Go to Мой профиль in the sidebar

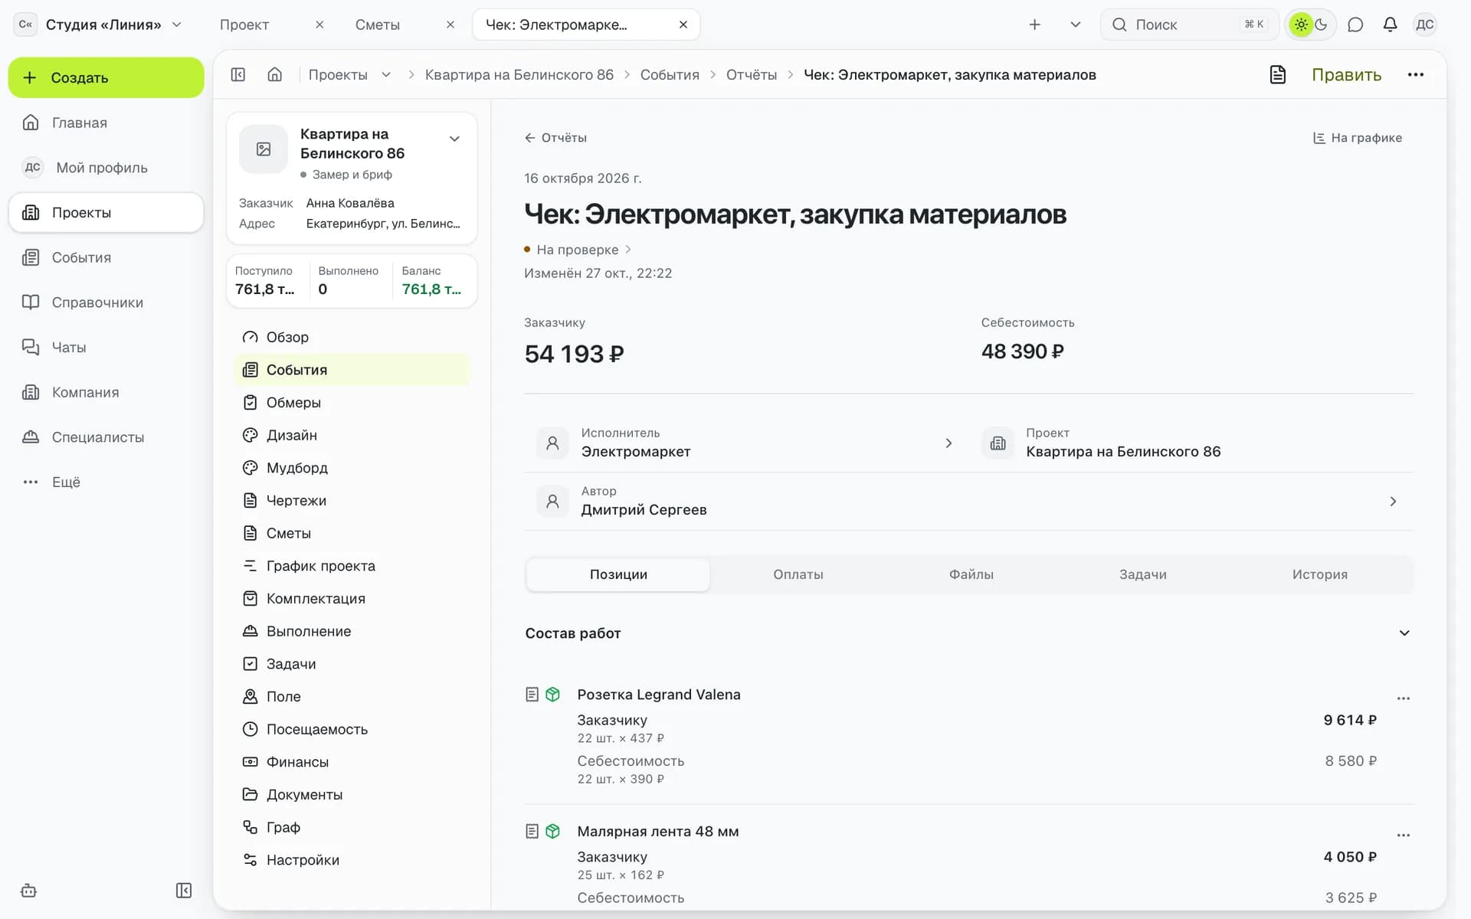[x=106, y=168]
